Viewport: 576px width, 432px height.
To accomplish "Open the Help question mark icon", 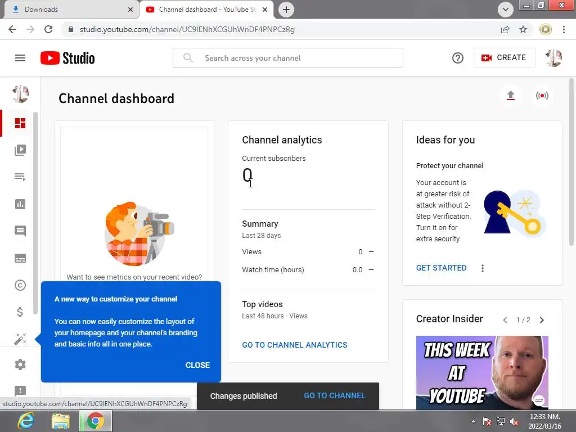I will [457, 58].
